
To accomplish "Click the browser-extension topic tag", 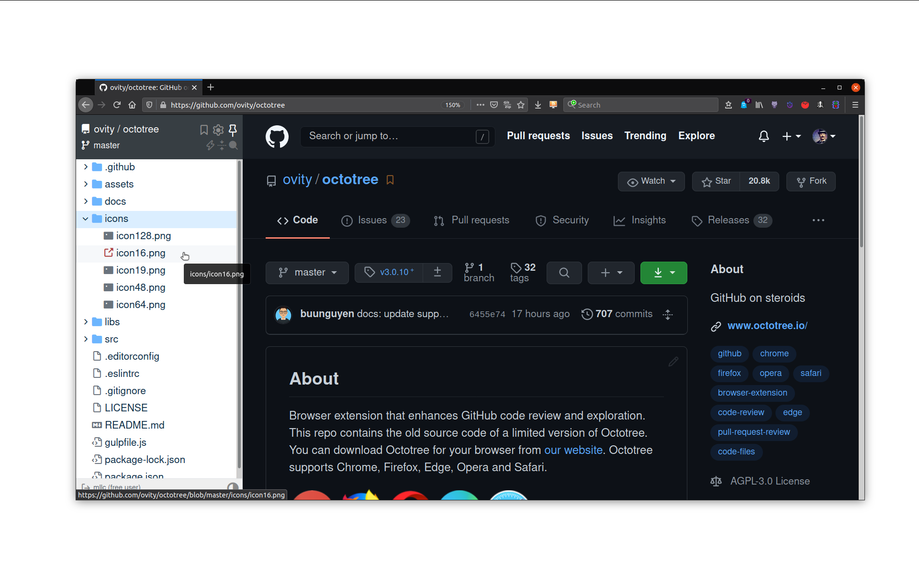I will tap(752, 393).
